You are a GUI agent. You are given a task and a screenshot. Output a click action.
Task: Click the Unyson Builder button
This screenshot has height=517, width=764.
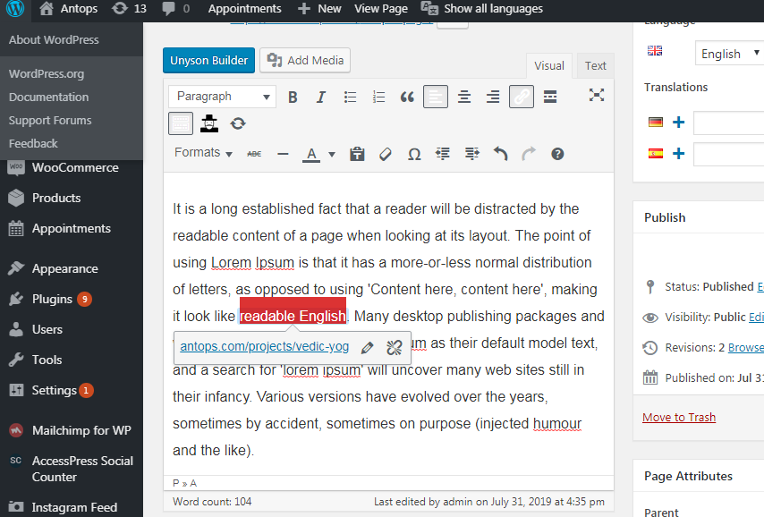click(x=209, y=61)
